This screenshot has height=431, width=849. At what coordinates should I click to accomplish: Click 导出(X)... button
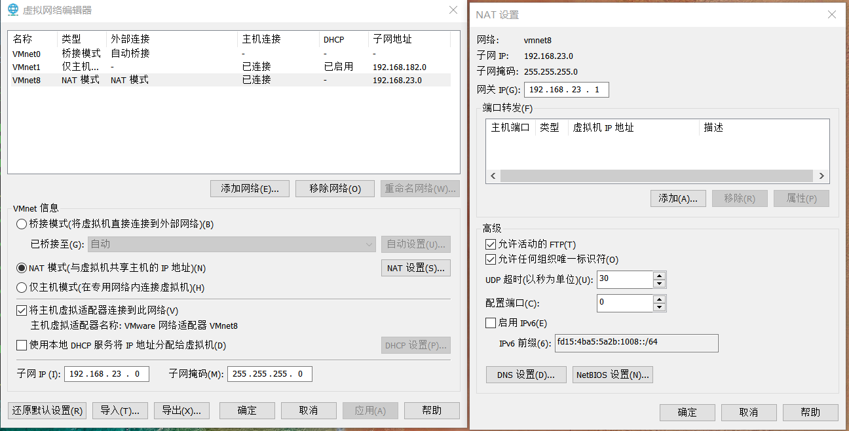coord(181,411)
